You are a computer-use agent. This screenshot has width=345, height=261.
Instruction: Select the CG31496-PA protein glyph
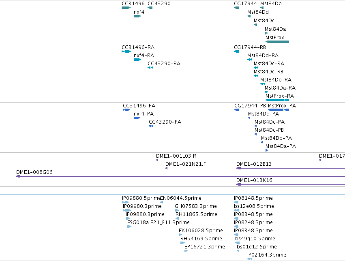127,110
